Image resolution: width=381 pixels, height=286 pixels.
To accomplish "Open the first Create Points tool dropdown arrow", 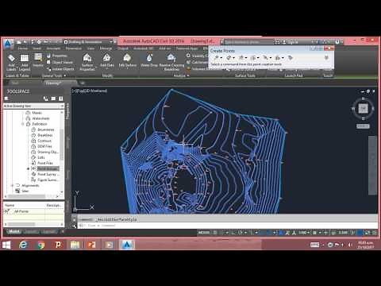I will [x=221, y=58].
